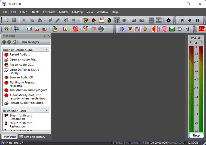This screenshot has width=206, height=145.
Task: Open the undo history dropdown arrow
Action: click(79, 20)
